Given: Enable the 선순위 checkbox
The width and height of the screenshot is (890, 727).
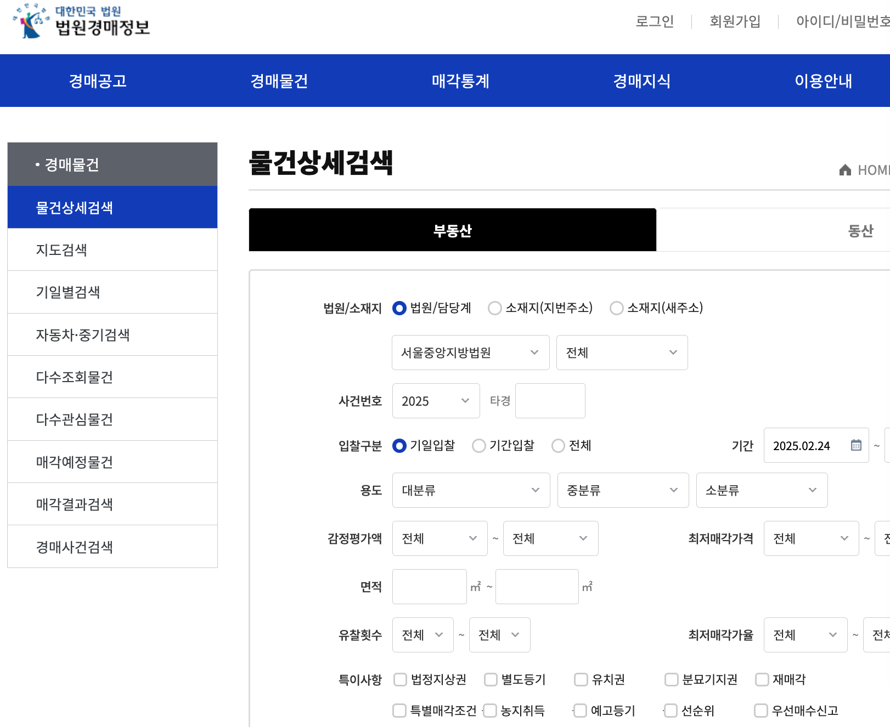Looking at the screenshot, I should [x=671, y=710].
